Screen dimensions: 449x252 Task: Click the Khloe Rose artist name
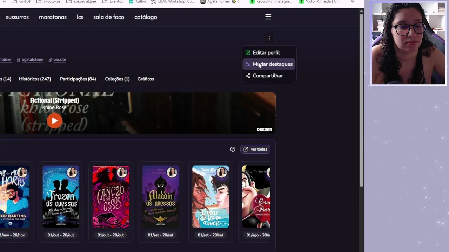coord(54,107)
